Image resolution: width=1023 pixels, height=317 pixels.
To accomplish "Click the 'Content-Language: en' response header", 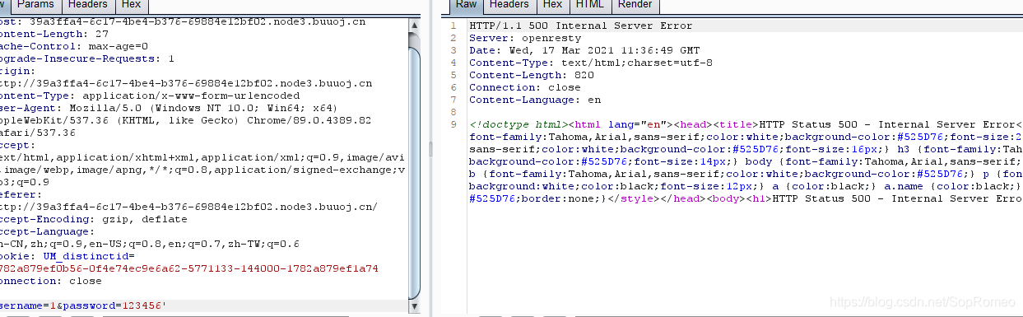I will [535, 100].
